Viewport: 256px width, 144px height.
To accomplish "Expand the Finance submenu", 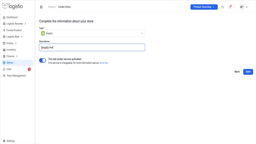I will click(x=17, y=56).
